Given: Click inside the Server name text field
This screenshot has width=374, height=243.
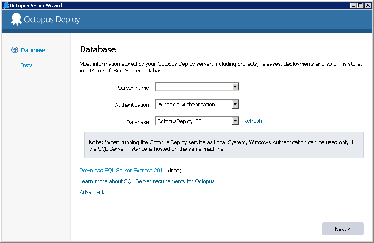Looking at the screenshot, I should point(193,87).
